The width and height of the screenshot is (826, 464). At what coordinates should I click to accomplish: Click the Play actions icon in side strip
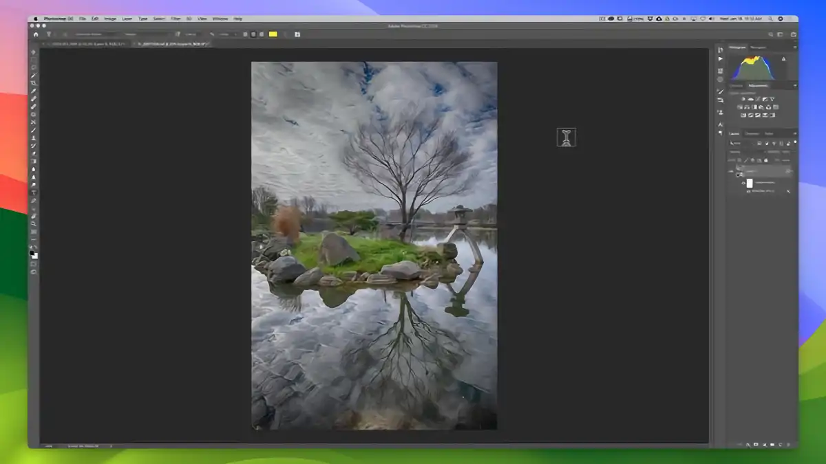[x=721, y=59]
